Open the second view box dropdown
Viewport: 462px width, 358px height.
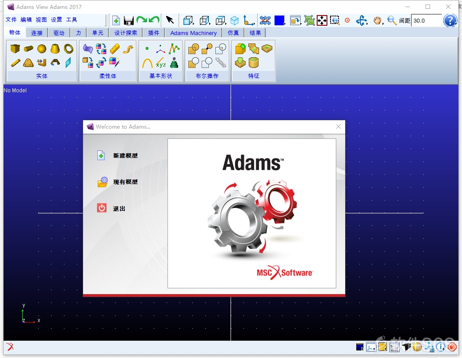pyautogui.click(x=205, y=20)
